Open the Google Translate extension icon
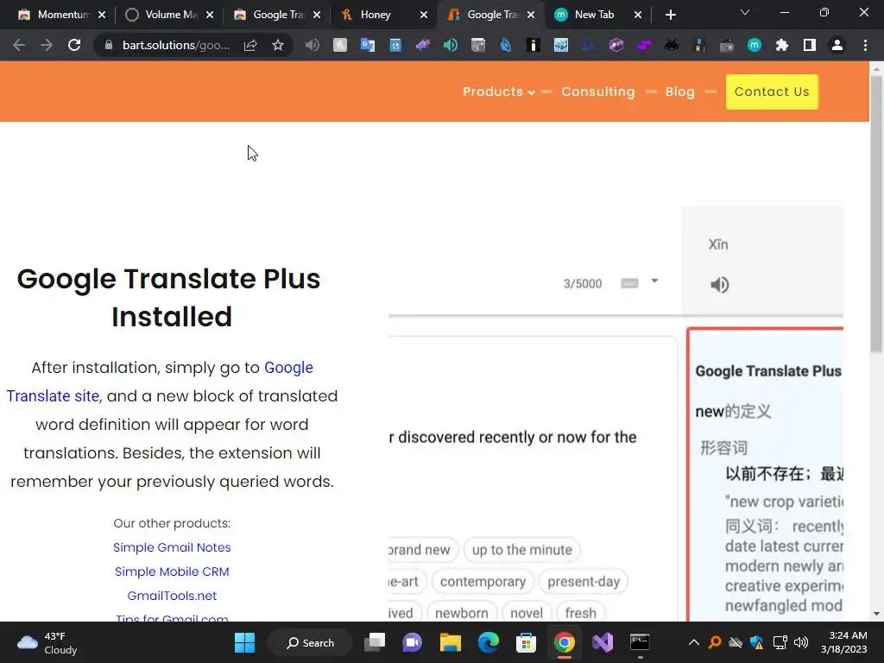Screen dimensions: 884x663 click(x=368, y=45)
